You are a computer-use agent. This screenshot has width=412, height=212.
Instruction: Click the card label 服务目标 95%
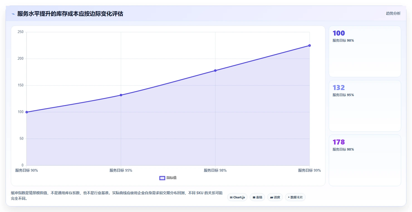point(343,95)
